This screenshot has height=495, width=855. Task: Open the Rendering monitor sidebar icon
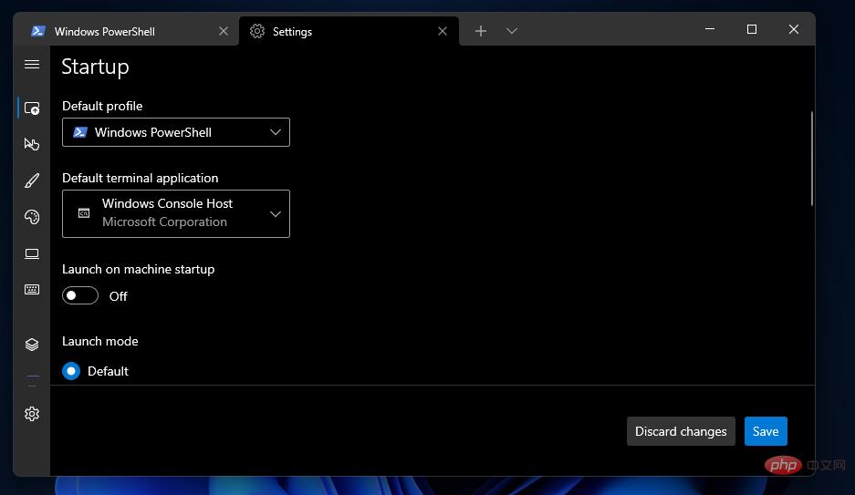(x=32, y=253)
